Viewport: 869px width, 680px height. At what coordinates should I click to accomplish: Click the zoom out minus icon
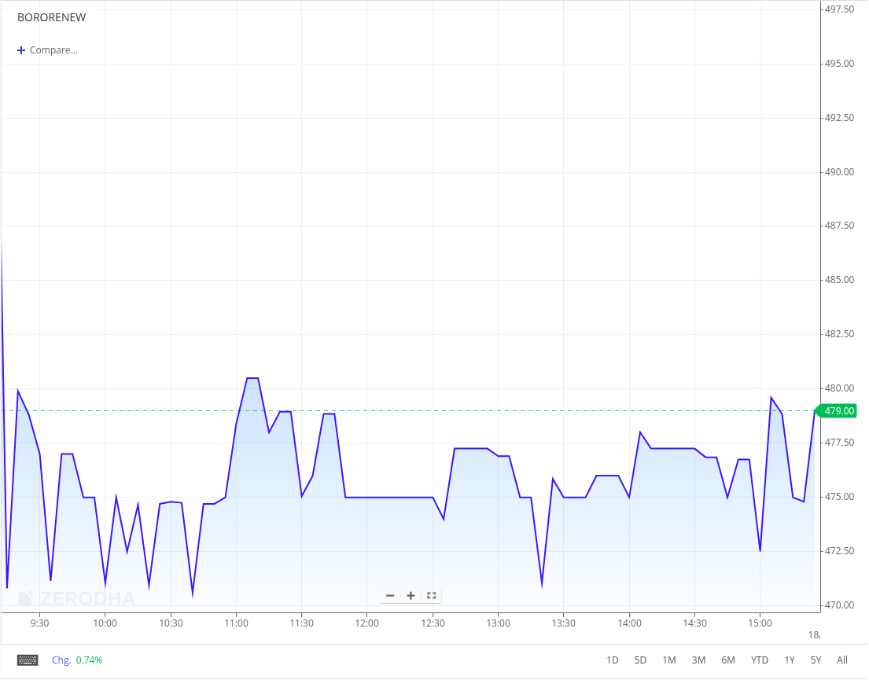[390, 596]
